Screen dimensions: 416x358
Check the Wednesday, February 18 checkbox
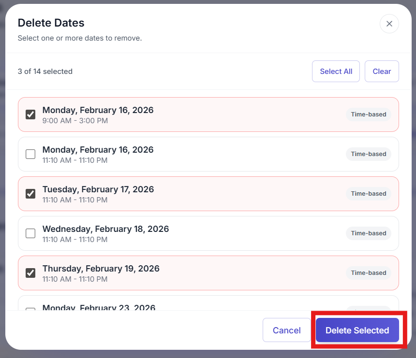(x=30, y=233)
